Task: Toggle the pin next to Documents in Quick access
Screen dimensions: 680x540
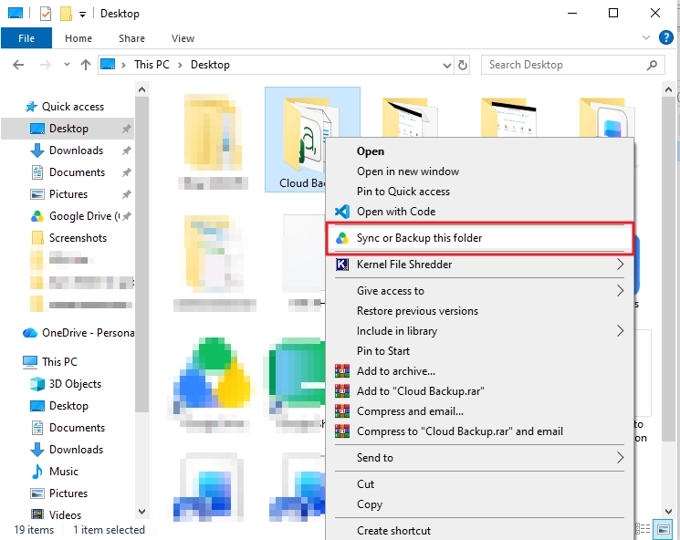Action: click(x=126, y=172)
